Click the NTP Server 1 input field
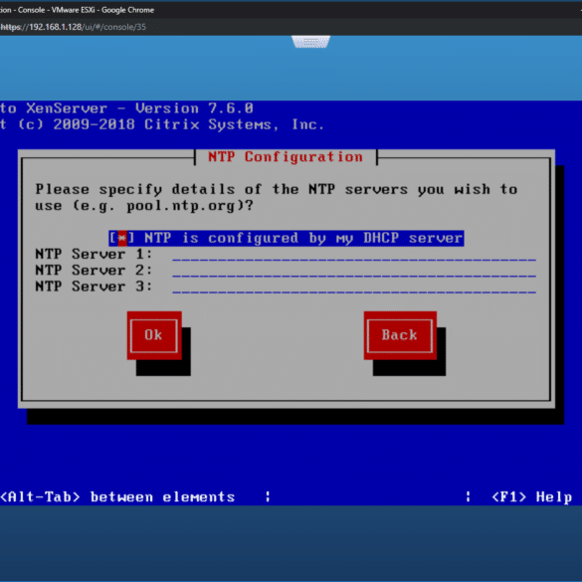The height and width of the screenshot is (582, 582). 354,255
